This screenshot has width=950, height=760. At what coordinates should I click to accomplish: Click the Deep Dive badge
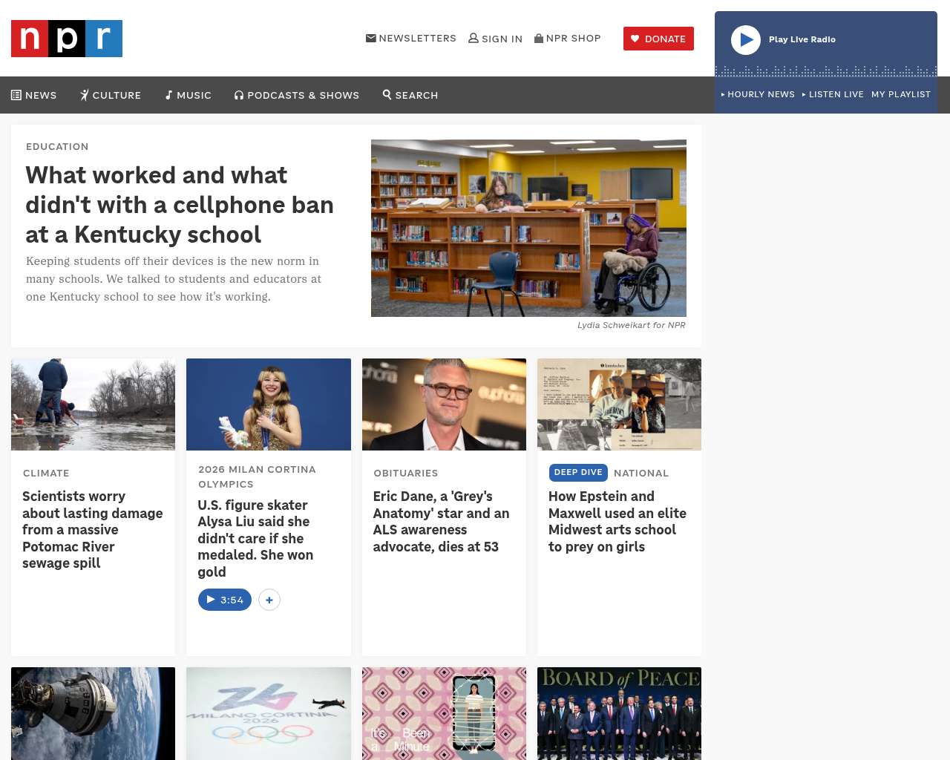578,473
